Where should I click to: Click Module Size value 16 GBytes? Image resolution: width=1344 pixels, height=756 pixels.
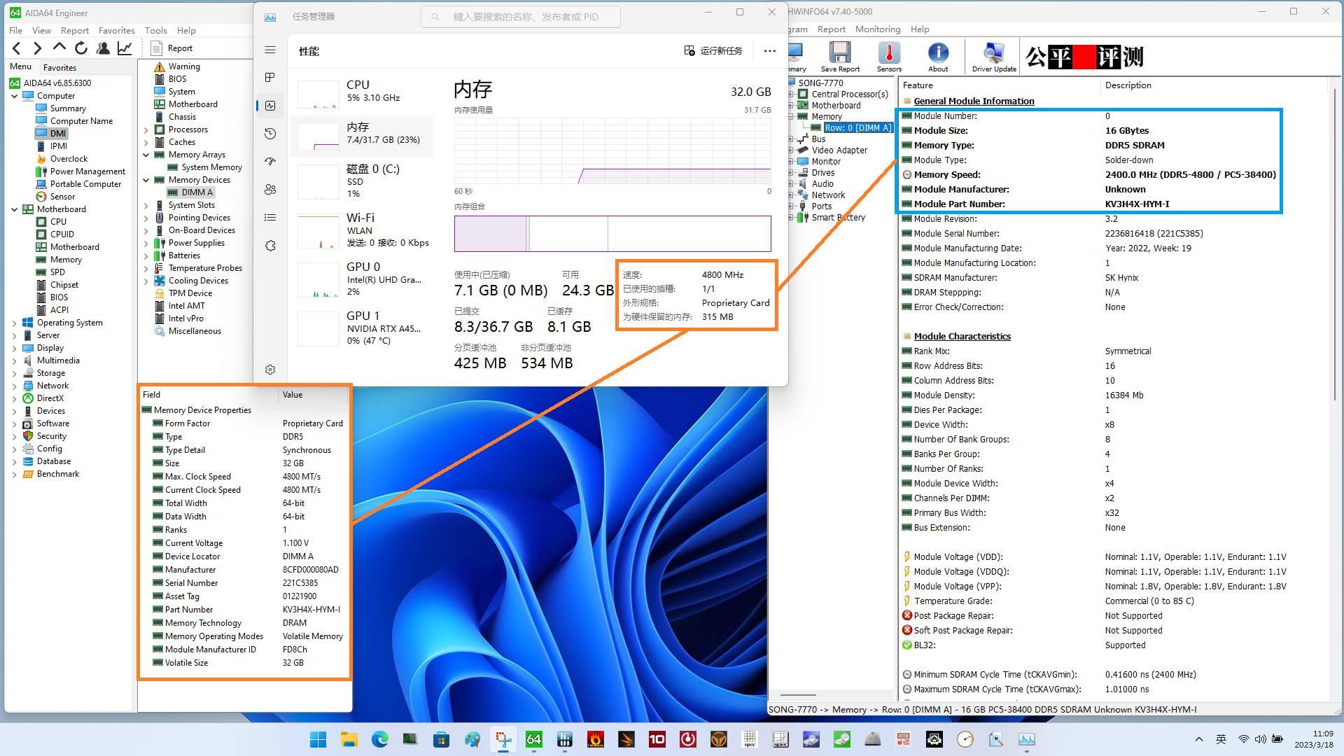[1126, 131]
